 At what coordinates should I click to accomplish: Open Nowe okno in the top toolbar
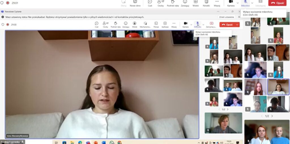(135, 3)
